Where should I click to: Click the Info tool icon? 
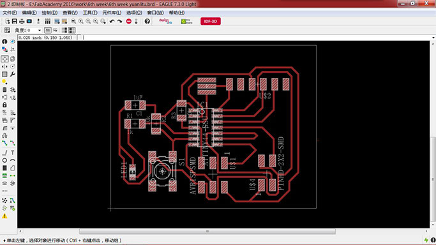coord(4,41)
